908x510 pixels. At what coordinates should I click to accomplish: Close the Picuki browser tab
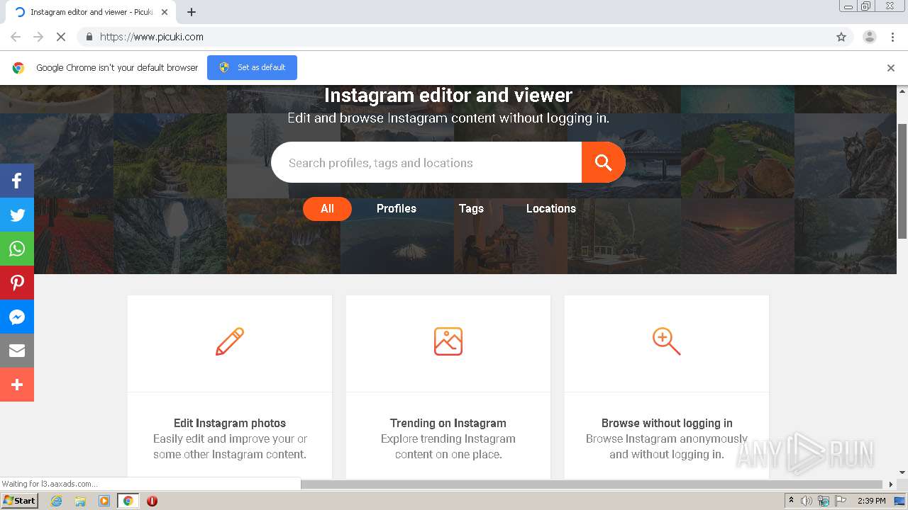click(165, 12)
